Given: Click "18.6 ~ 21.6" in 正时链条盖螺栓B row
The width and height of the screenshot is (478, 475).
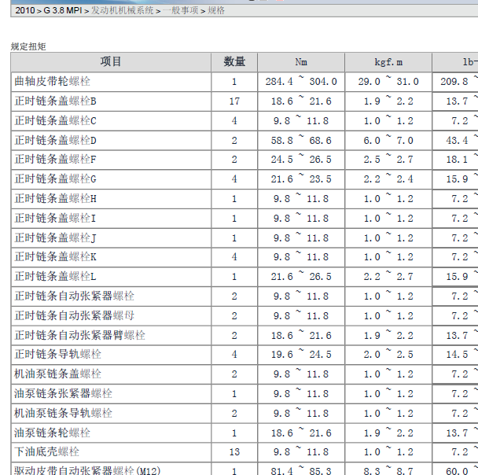Looking at the screenshot, I should click(x=301, y=101).
